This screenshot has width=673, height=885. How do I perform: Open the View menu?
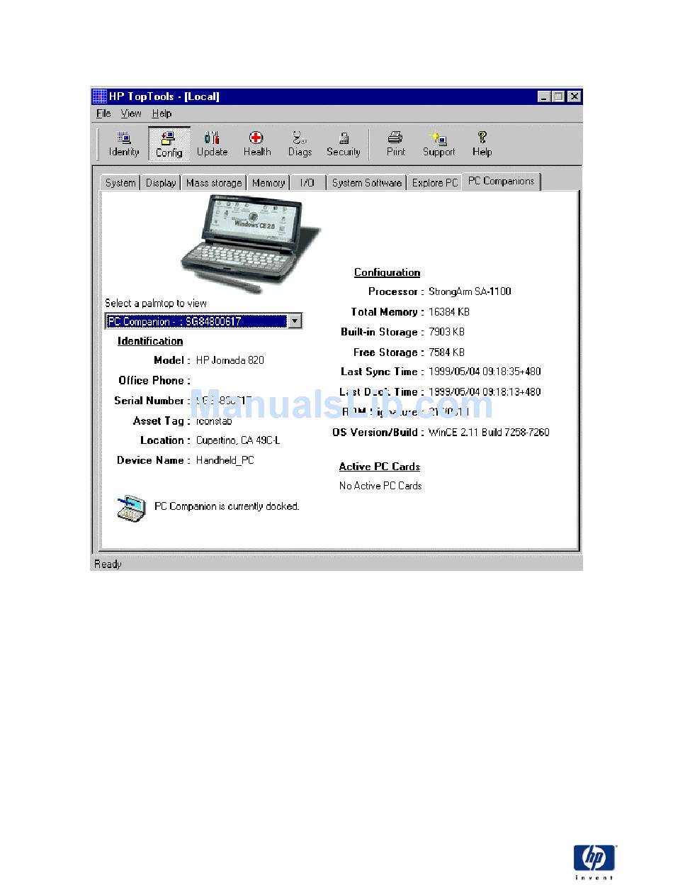pos(130,113)
